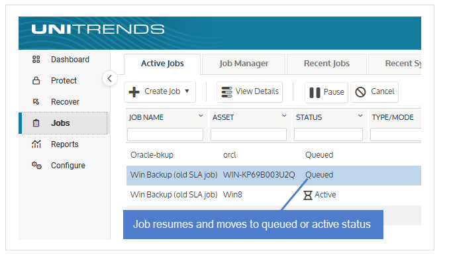Click the orcl asset cell
The height and width of the screenshot is (263, 449).
click(230, 155)
